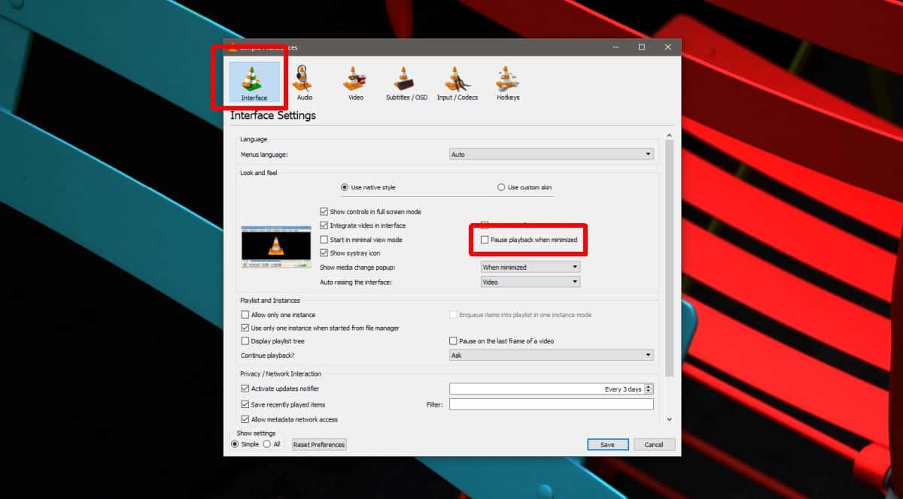The width and height of the screenshot is (903, 499).
Task: Open the Audio preferences category
Action: tap(305, 83)
